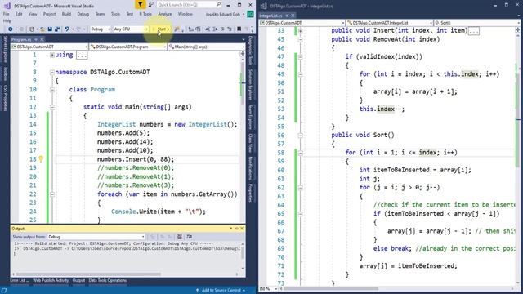Image resolution: width=523 pixels, height=294 pixels.
Task: Click Add to Source Control in status bar
Action: point(221,291)
